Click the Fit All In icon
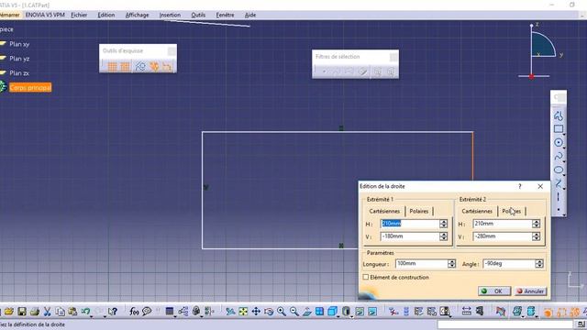587x330 pixels. 243,312
